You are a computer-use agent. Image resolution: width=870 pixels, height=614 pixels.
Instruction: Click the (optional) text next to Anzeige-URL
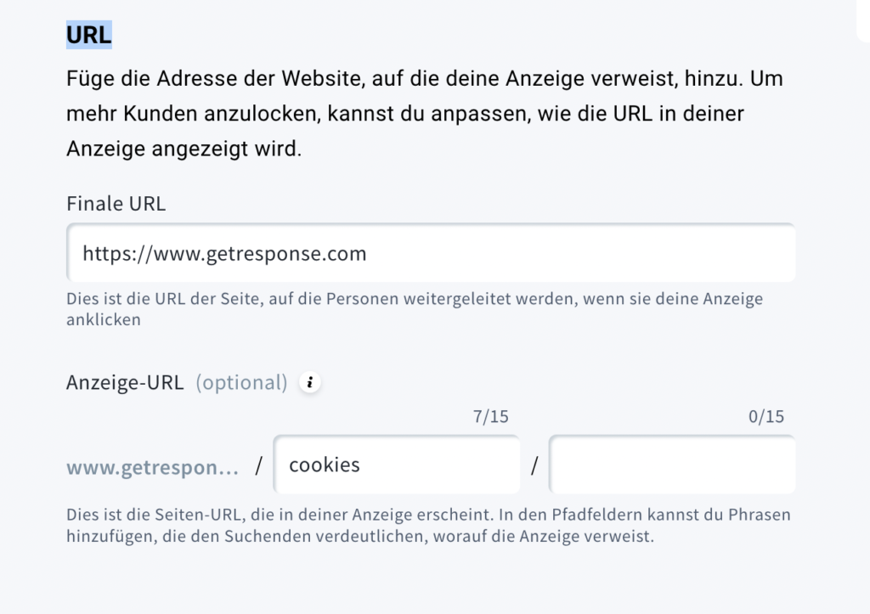241,383
